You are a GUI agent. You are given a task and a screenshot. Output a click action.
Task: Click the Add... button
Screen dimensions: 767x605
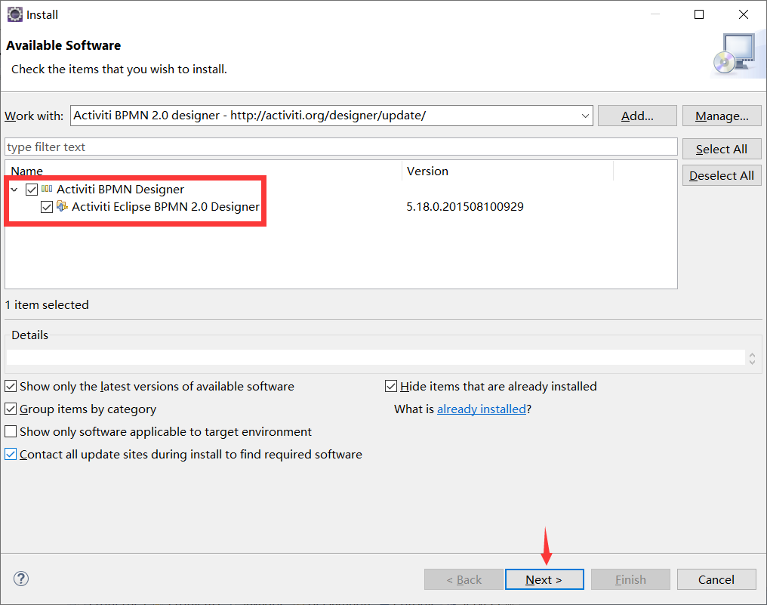(637, 116)
